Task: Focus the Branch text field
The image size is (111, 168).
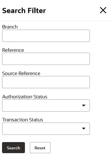Action: point(46,36)
